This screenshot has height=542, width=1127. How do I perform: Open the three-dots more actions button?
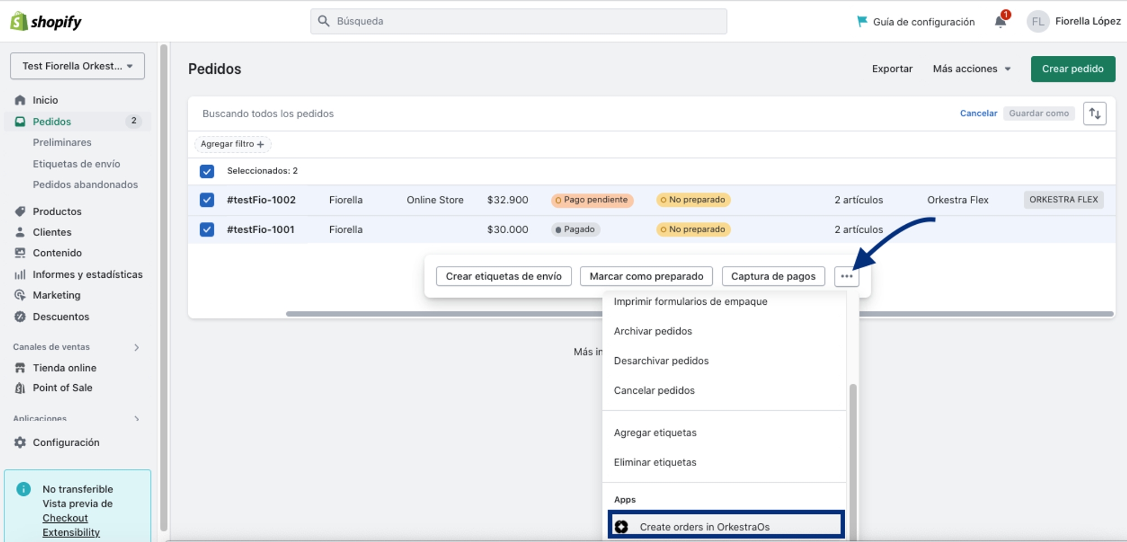click(x=846, y=276)
